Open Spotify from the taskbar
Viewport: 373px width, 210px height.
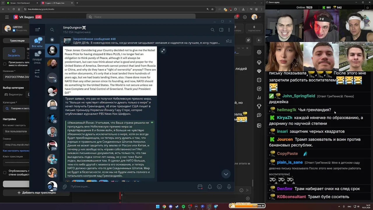coord(183,206)
